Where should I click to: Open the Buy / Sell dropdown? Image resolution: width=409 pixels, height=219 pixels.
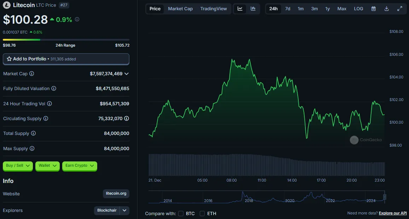tap(18, 166)
